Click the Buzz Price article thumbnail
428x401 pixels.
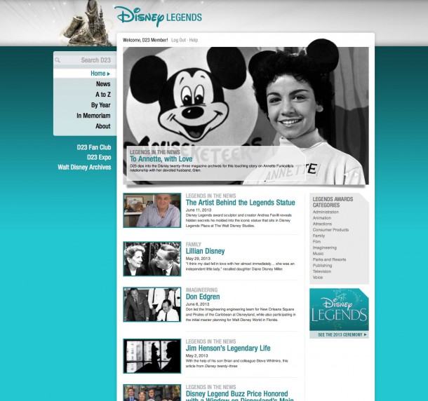coord(152,393)
